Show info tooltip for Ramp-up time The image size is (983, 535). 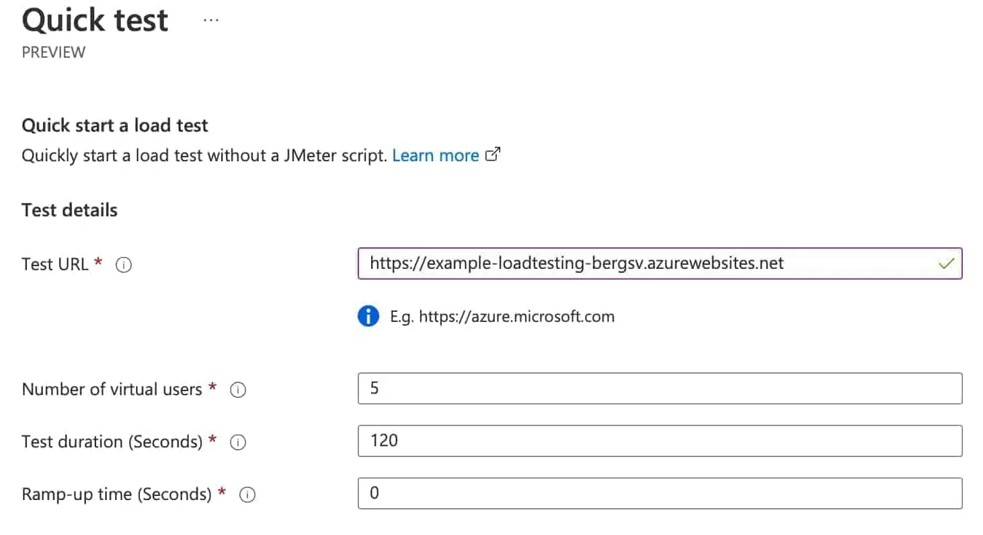247,495
